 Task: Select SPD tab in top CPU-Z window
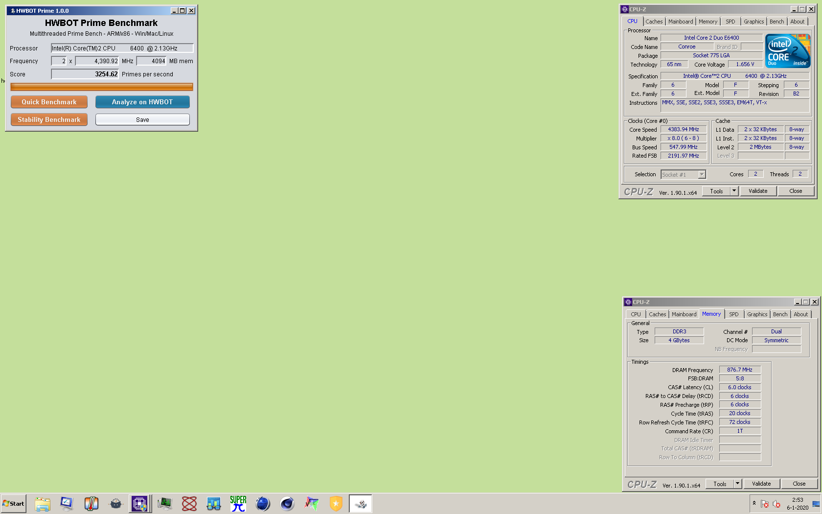click(731, 22)
